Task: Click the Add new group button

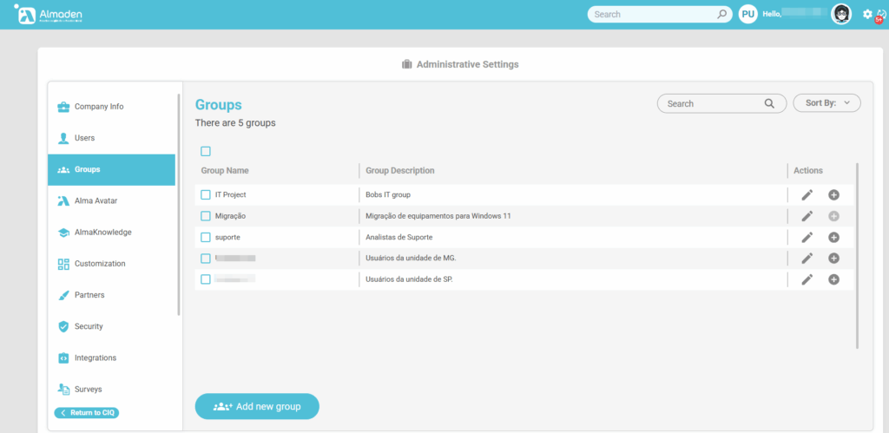Action: click(x=257, y=406)
